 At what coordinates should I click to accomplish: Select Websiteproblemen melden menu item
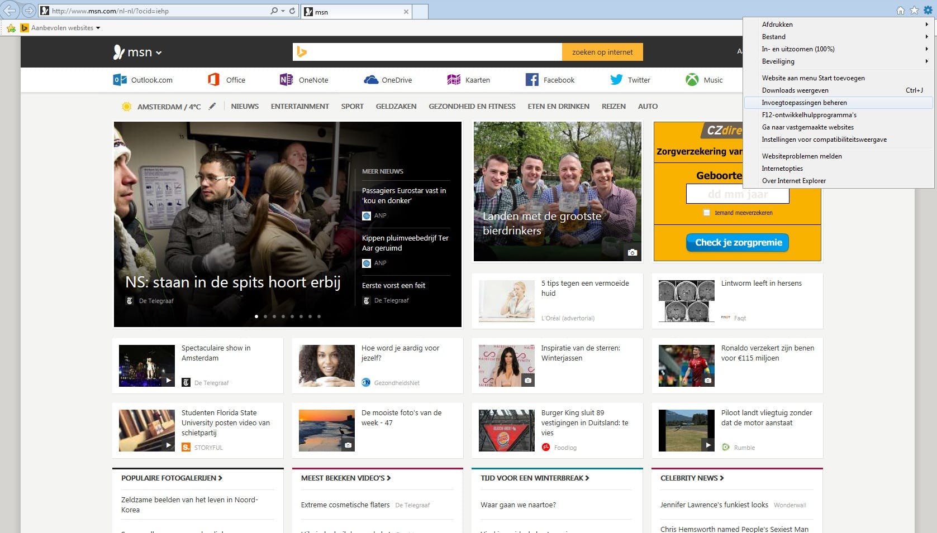(x=839, y=156)
